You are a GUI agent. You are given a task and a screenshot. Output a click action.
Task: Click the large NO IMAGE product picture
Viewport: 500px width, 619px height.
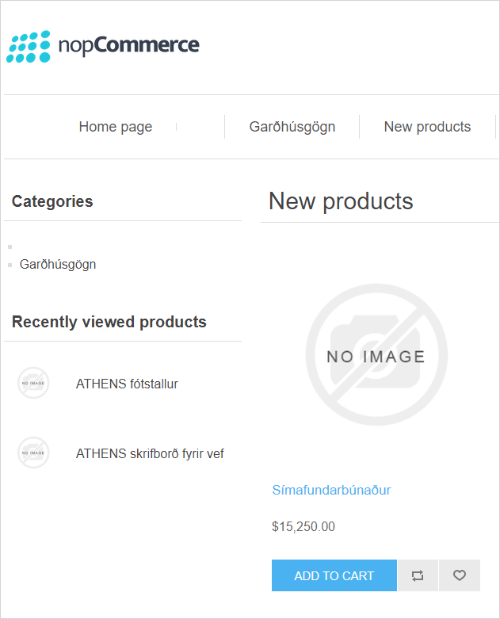[376, 354]
